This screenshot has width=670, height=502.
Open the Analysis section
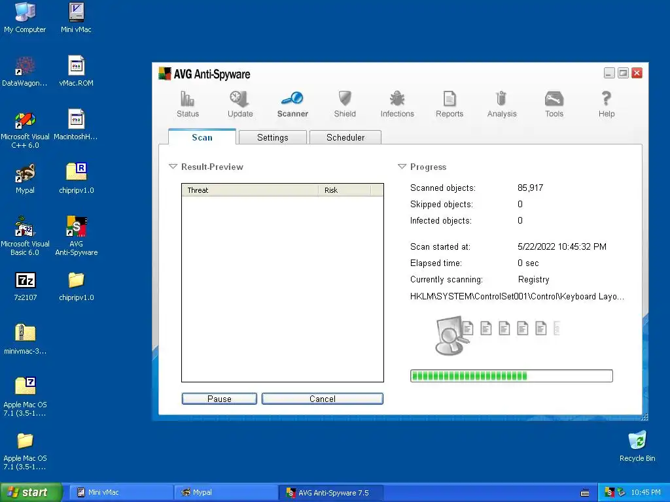point(502,104)
